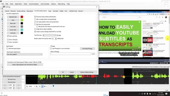Switch to the Syntax coloring tab
The height and width of the screenshot is (96, 170).
coord(21,11)
